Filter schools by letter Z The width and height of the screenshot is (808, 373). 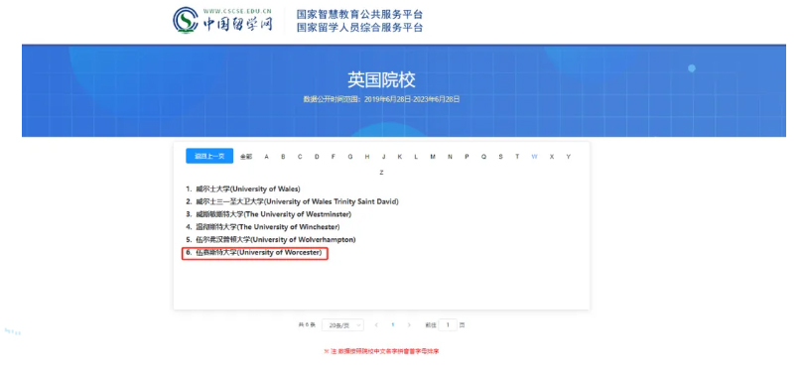tap(381, 173)
